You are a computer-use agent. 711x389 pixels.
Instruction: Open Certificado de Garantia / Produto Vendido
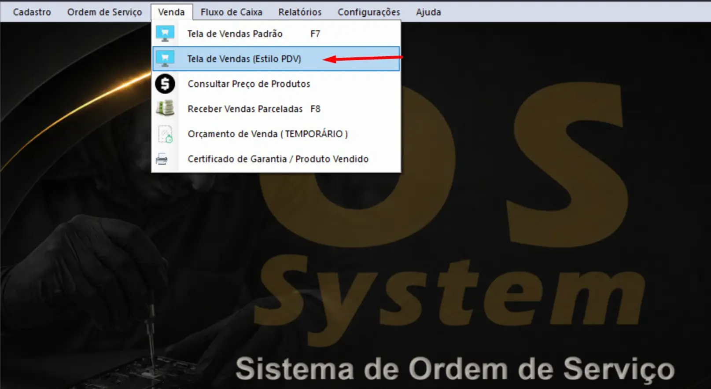(276, 159)
